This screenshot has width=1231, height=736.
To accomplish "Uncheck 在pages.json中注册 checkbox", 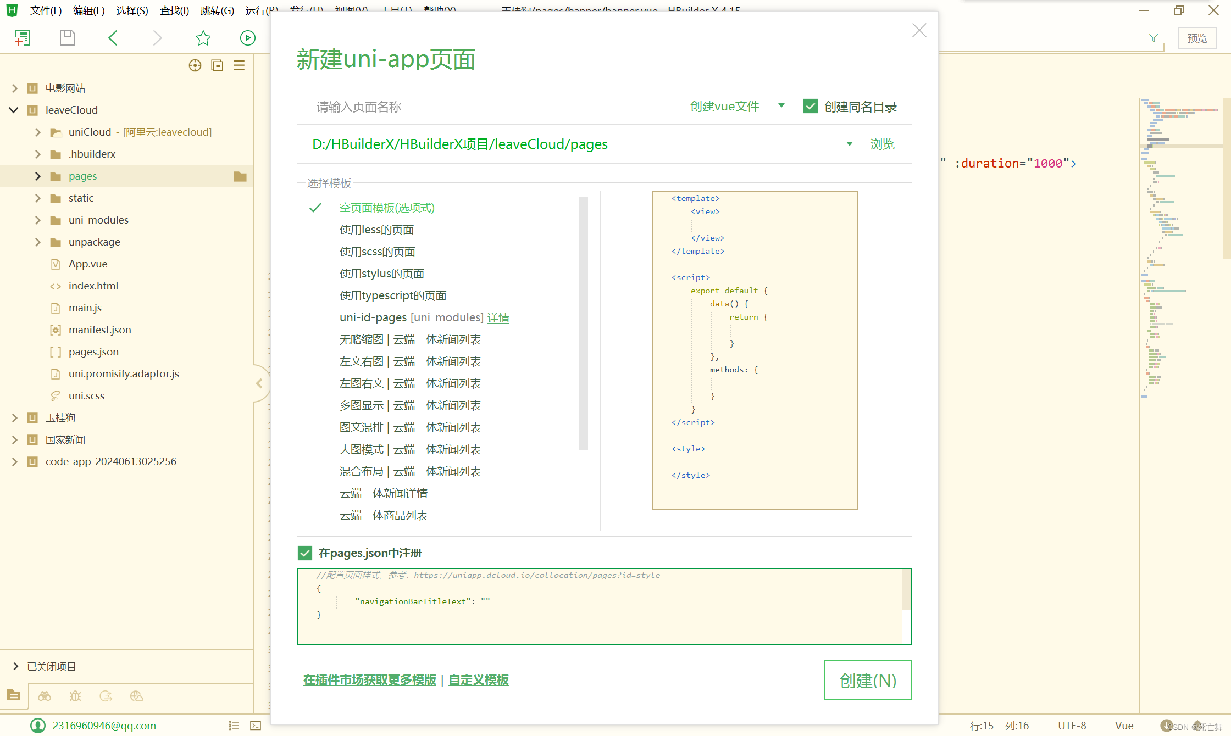I will [305, 553].
